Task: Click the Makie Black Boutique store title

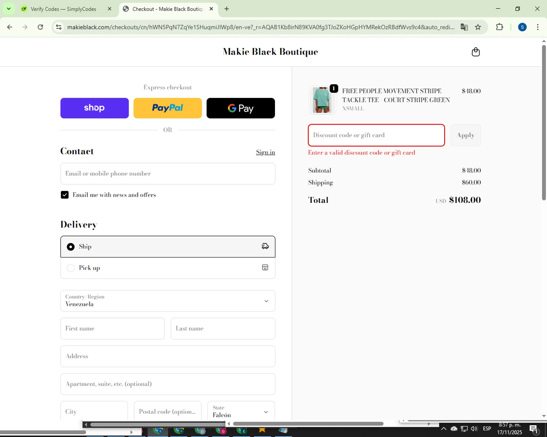Action: pyautogui.click(x=271, y=52)
